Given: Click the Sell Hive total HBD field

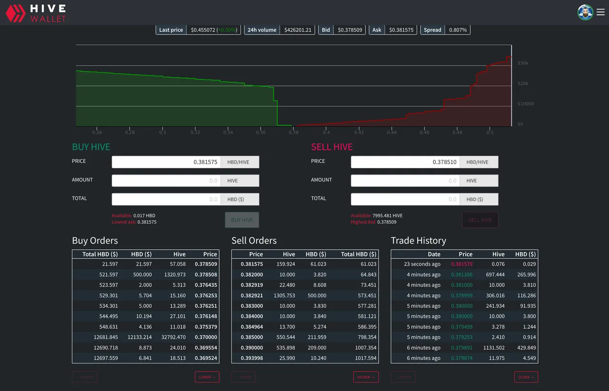Looking at the screenshot, I should pyautogui.click(x=405, y=199).
